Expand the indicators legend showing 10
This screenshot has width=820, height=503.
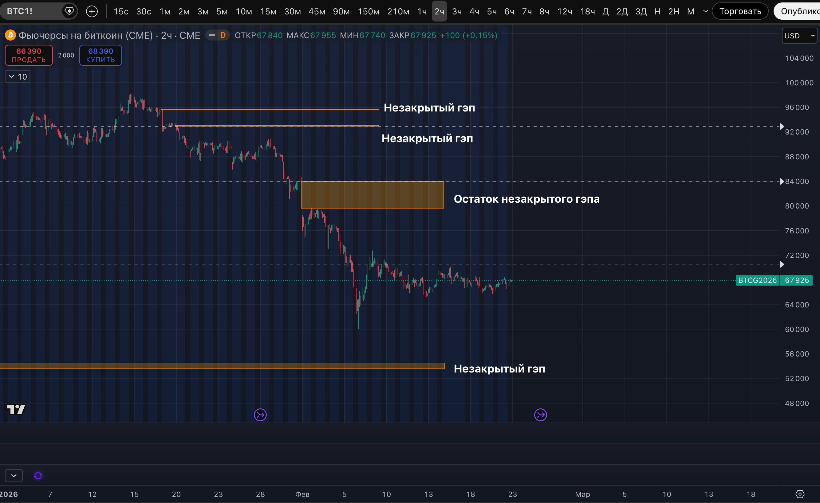point(18,77)
